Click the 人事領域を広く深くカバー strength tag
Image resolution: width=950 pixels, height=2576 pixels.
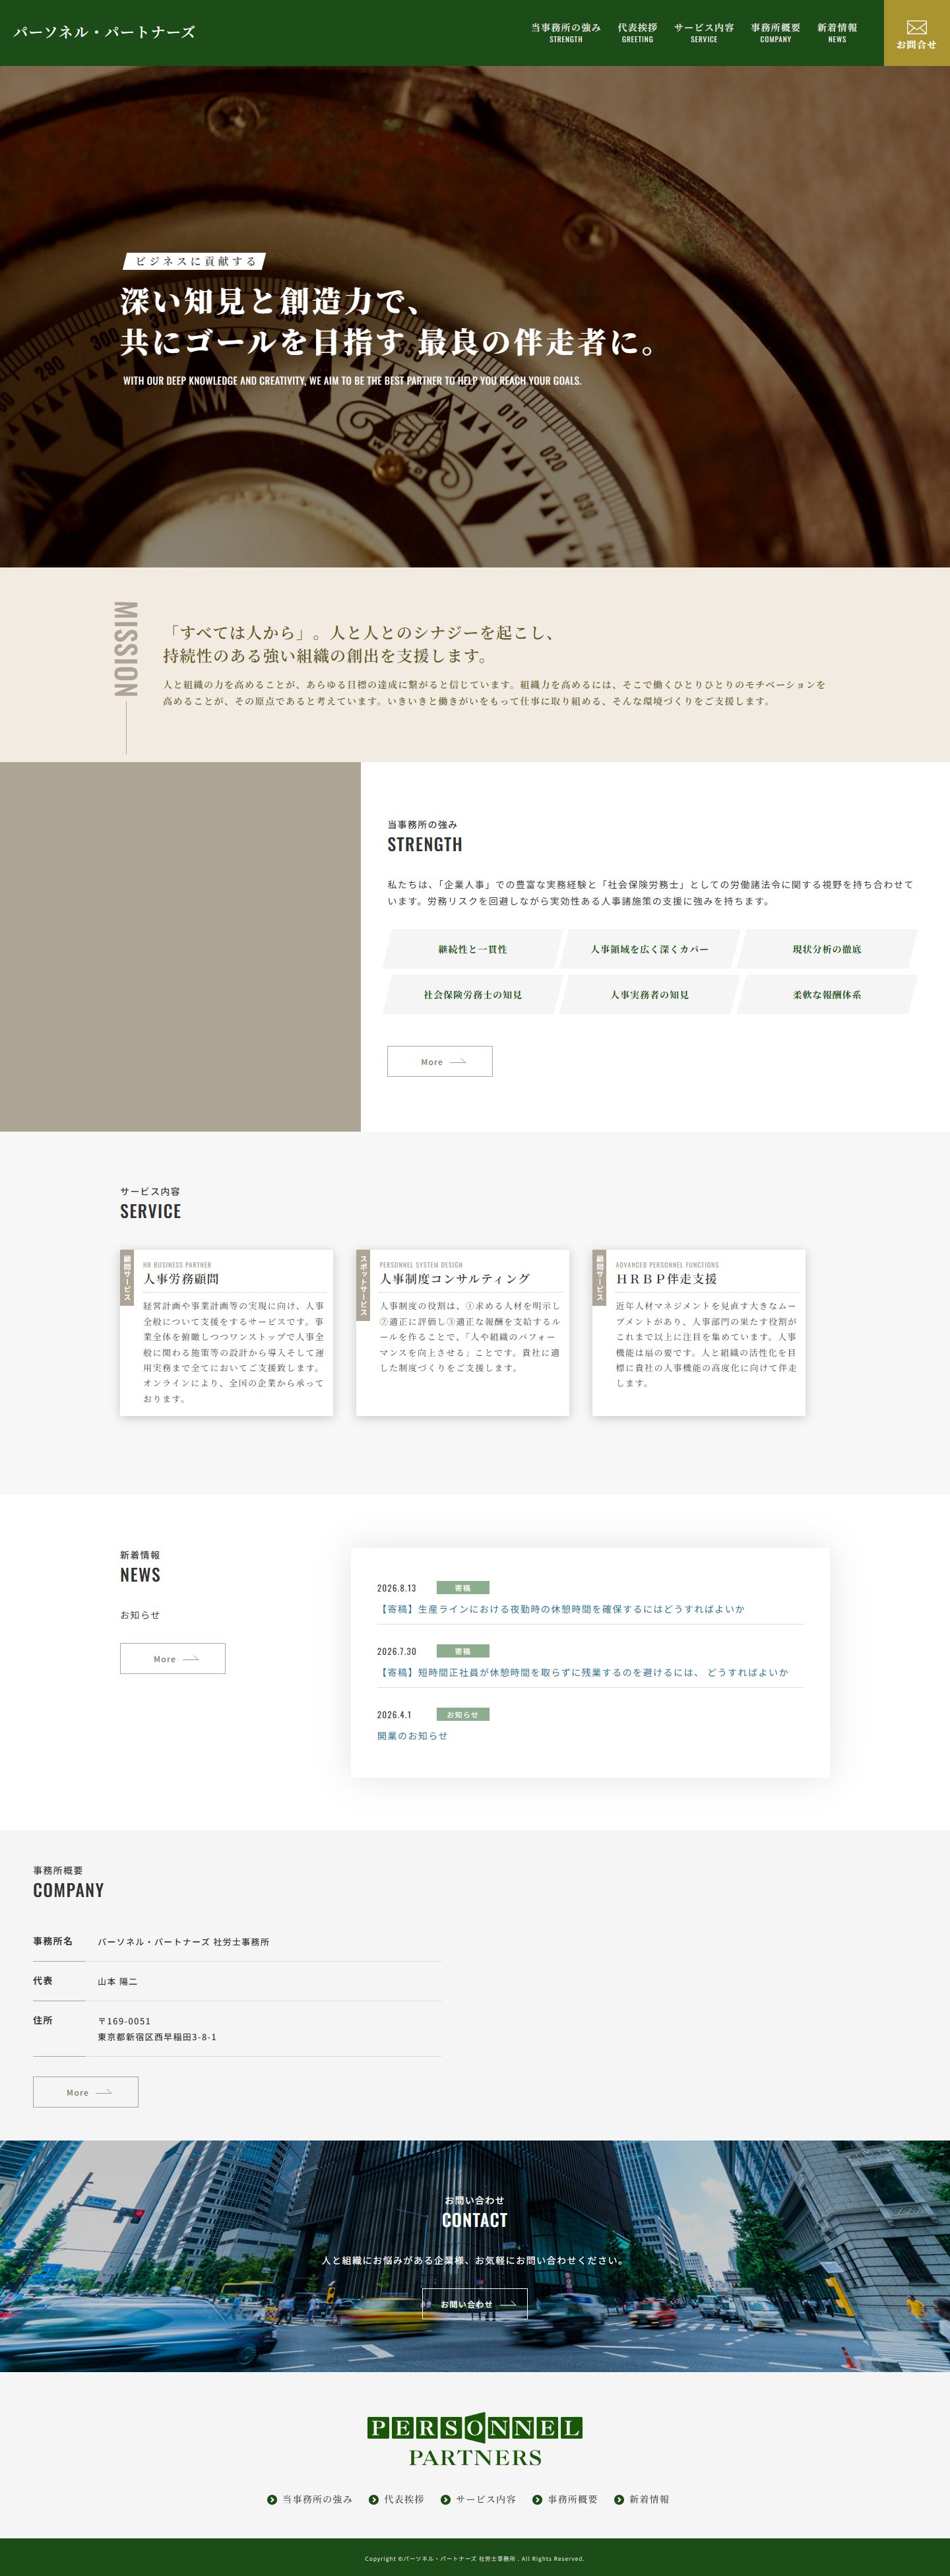[650, 949]
